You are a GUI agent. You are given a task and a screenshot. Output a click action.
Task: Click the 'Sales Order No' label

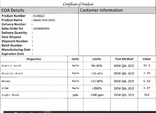(x=12, y=28)
